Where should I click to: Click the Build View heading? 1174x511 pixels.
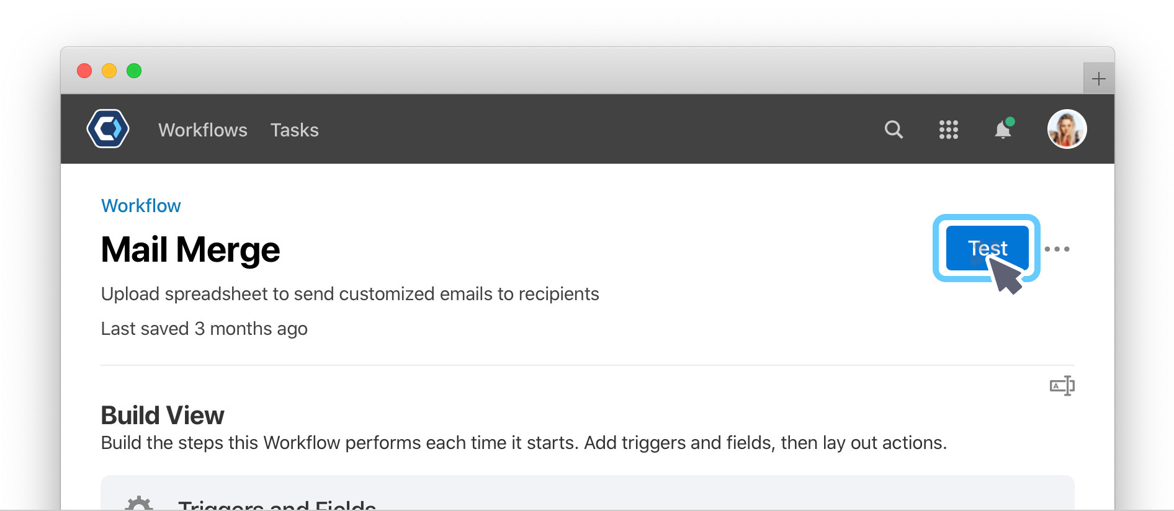163,415
